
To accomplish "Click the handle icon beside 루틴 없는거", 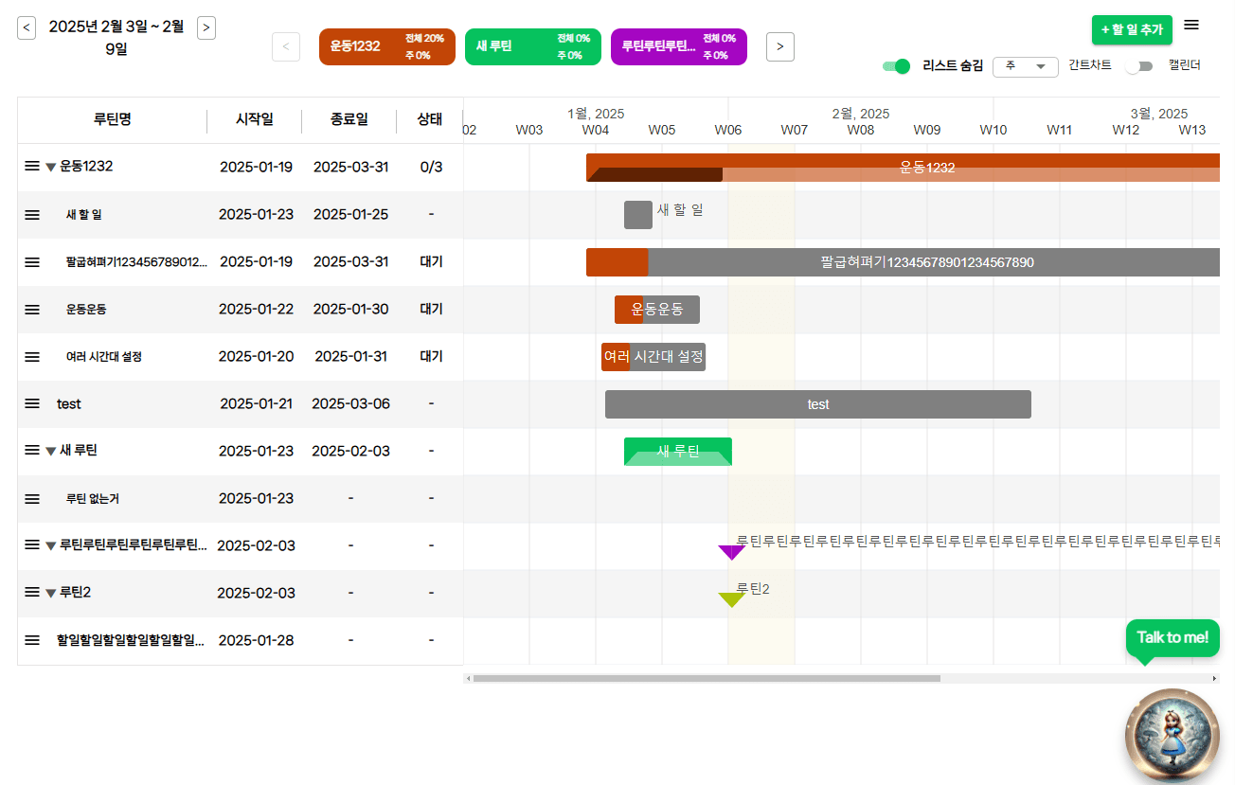I will [31, 498].
